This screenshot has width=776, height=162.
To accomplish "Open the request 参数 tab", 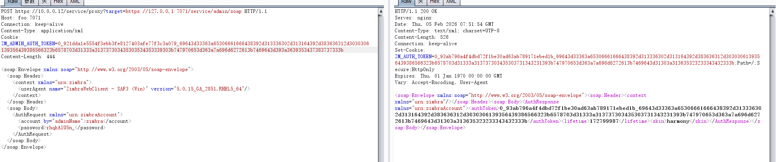I will 30,2.
